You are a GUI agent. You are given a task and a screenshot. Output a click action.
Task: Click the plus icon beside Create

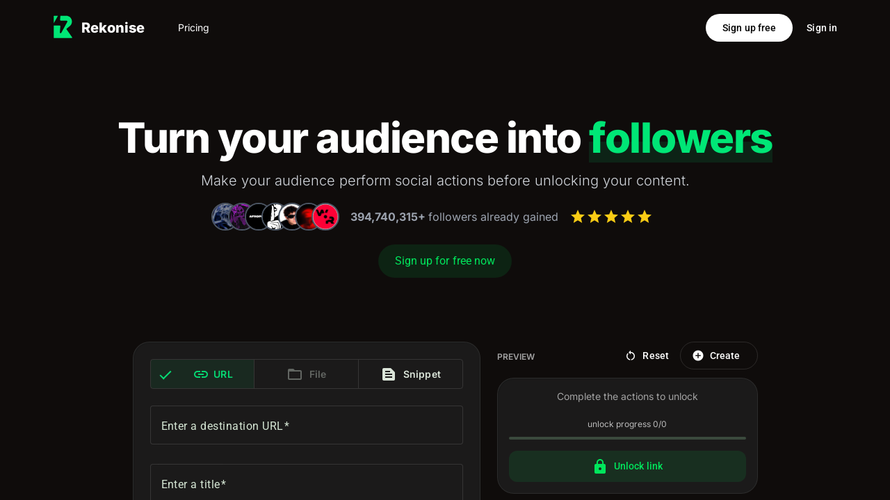coord(698,356)
